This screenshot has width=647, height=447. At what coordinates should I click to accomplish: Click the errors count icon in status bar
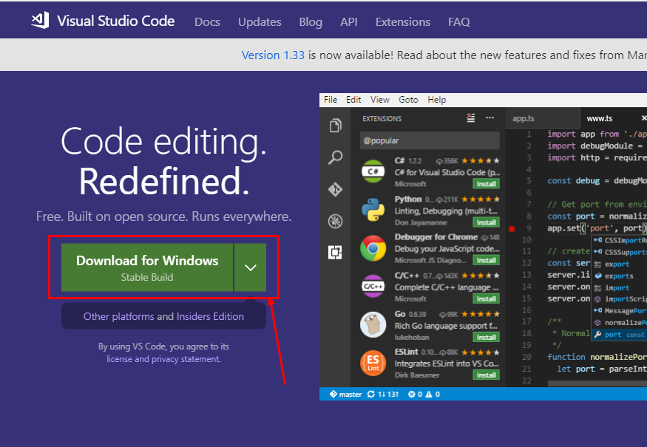411,395
